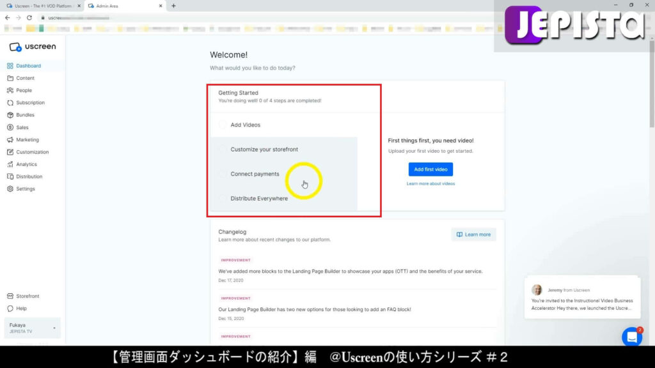Click the Getting Started heading
The height and width of the screenshot is (368, 655).
click(238, 93)
